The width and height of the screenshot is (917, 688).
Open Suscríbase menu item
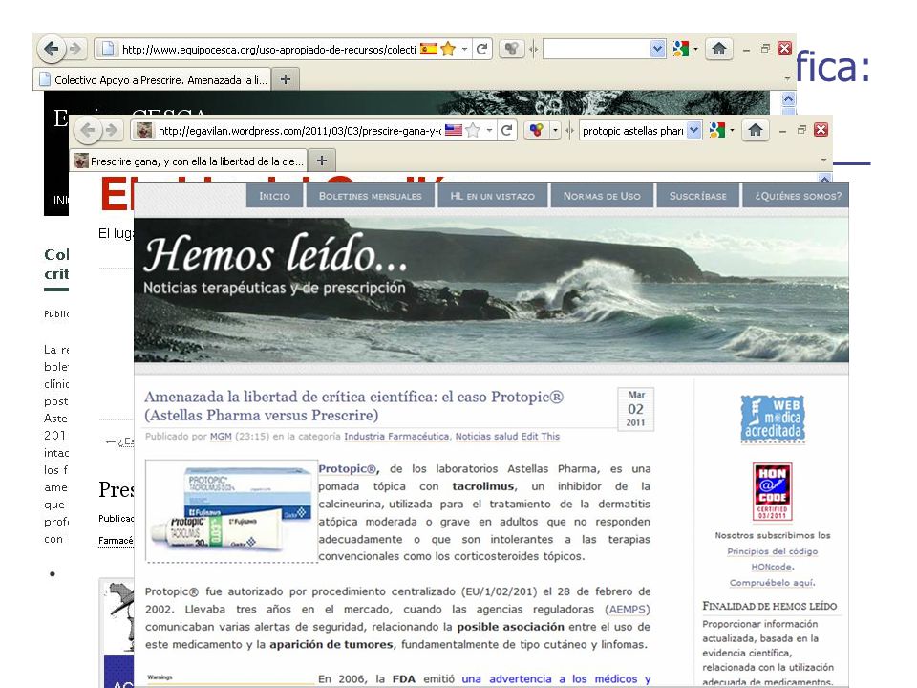pos(698,196)
